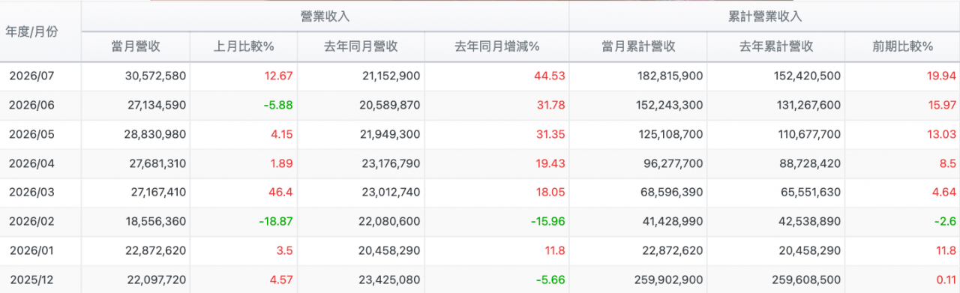Click the 12.67 month-over-month value
Screen dimensions: 960x293
pyautogui.click(x=277, y=76)
